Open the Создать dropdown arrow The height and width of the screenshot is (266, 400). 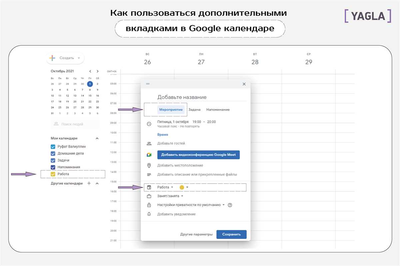[x=79, y=58]
